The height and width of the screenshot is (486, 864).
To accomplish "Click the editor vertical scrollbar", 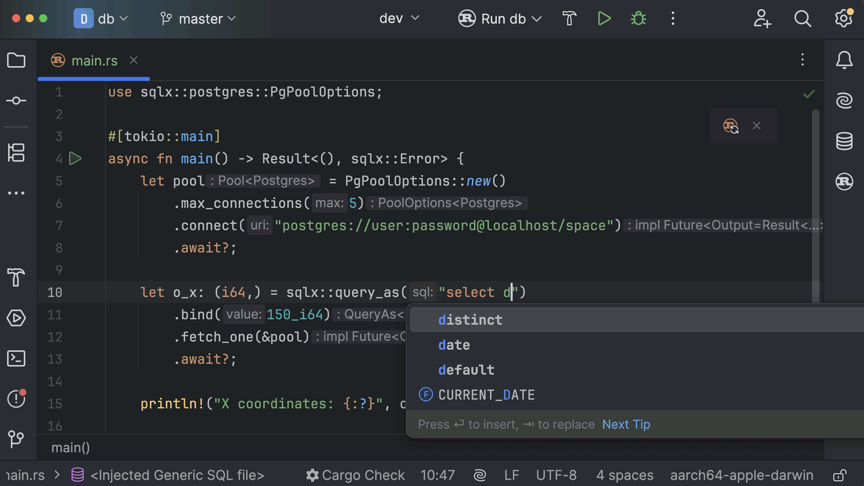I will 816,202.
